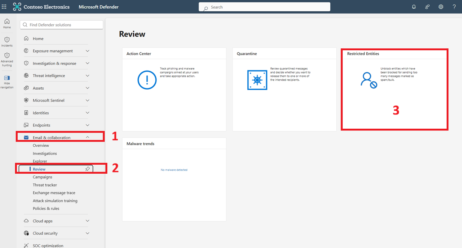462x248 pixels.
Task: Open the notifications bell icon
Action: 414,7
